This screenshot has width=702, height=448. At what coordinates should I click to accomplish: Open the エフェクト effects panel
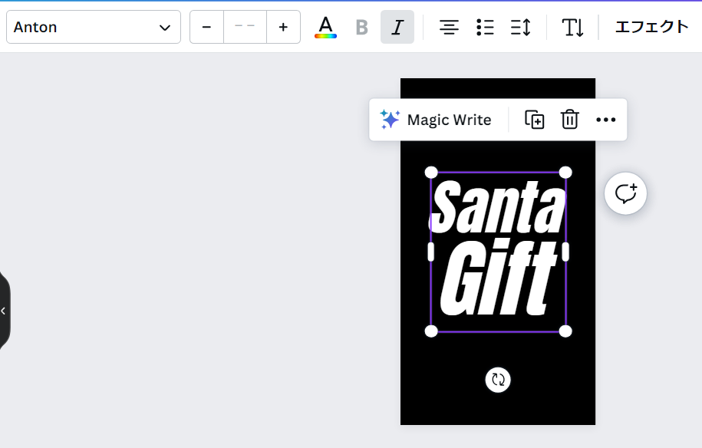coord(651,27)
